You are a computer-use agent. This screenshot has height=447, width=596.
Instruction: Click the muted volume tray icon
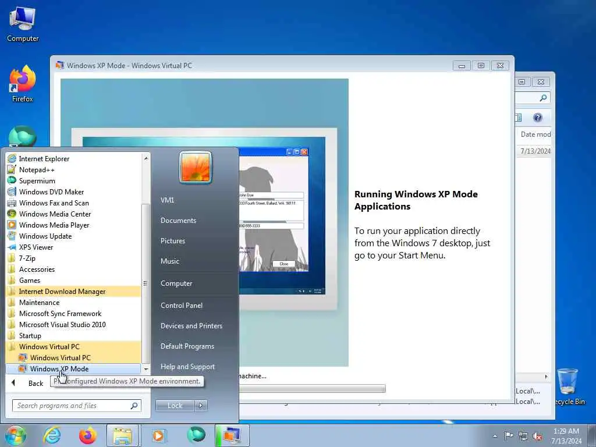pos(537,435)
